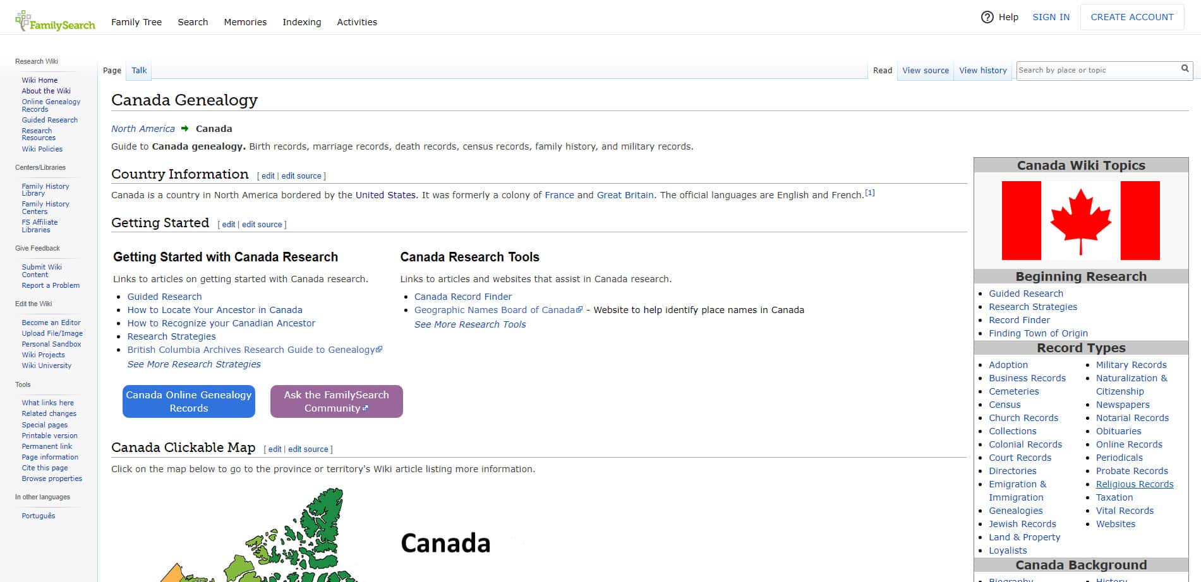The width and height of the screenshot is (1201, 582).
Task: Open the France link
Action: click(x=559, y=195)
